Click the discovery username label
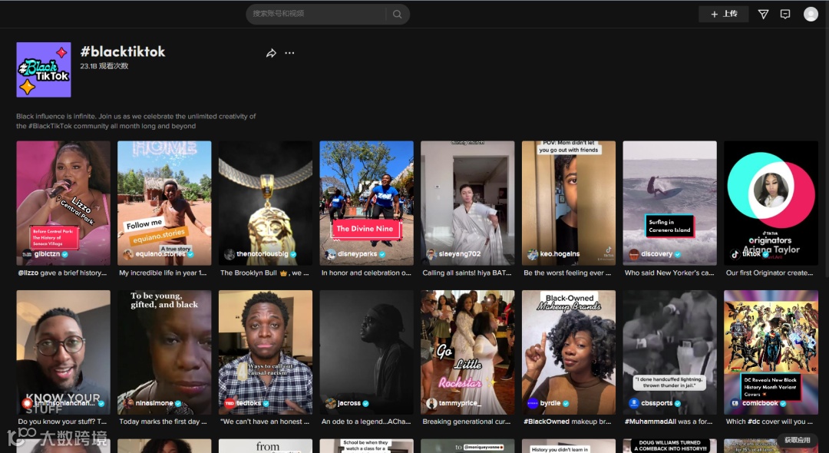Viewport: 829px width, 453px height. pyautogui.click(x=656, y=254)
